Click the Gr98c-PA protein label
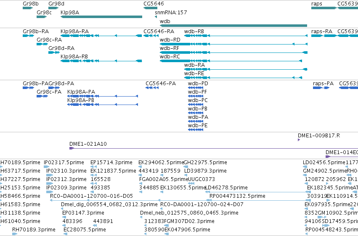 click(49, 92)
